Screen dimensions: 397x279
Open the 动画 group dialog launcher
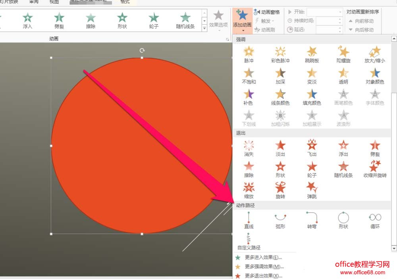(x=227, y=39)
